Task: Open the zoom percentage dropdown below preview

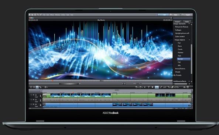Action: click(138, 84)
